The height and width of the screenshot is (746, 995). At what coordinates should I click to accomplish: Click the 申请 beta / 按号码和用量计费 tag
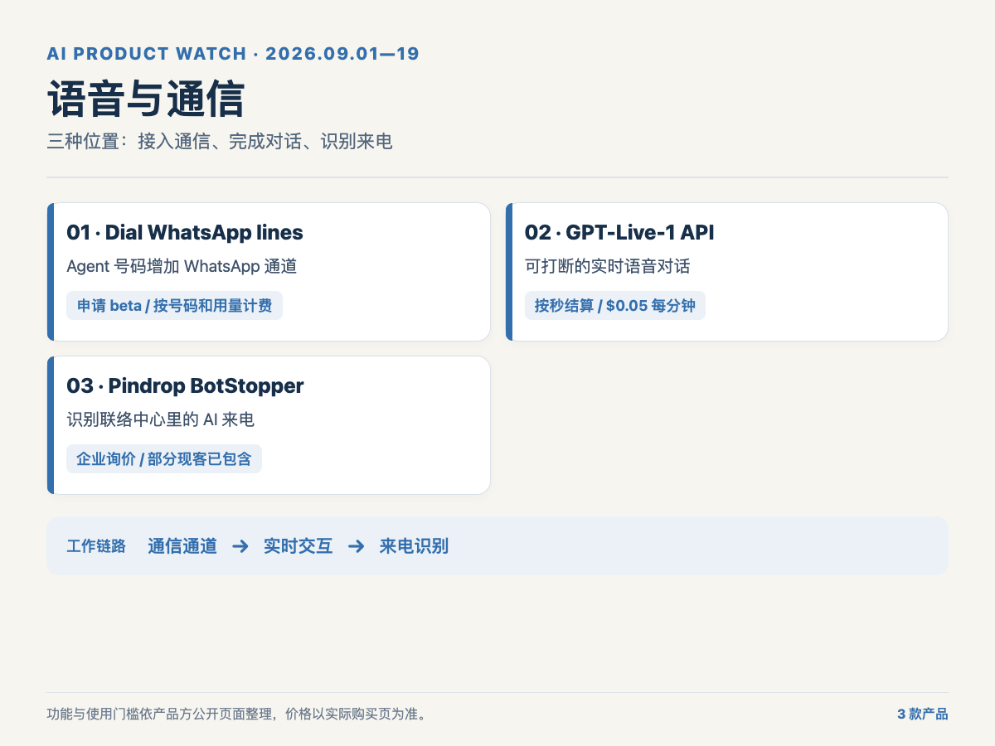pos(174,306)
